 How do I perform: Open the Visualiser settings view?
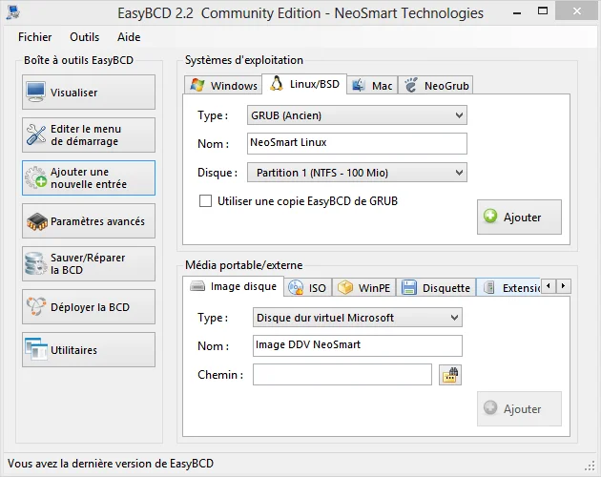89,92
